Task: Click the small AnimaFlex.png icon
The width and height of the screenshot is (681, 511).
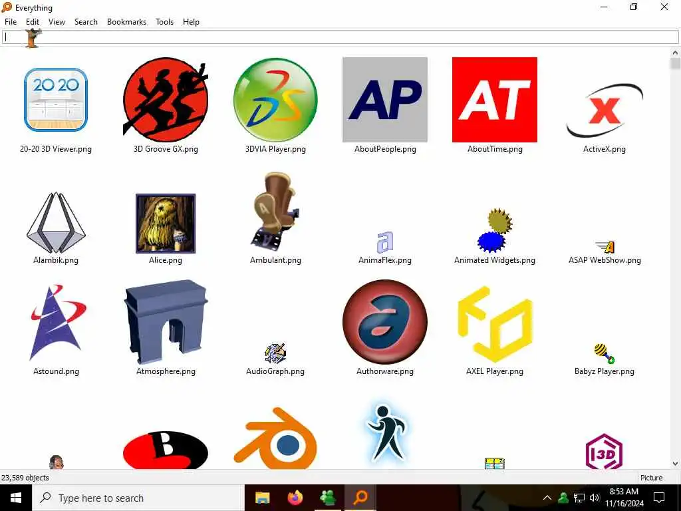Action: pos(385,242)
